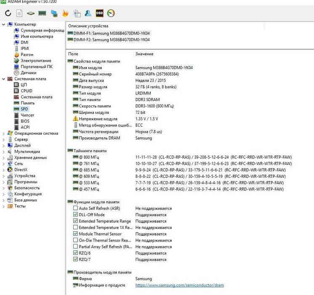
Task: Click the Refresh toolbar icon
Action: point(8,13)
